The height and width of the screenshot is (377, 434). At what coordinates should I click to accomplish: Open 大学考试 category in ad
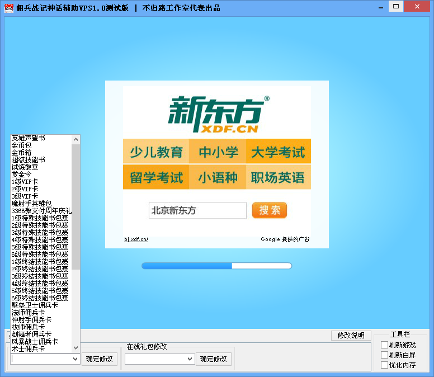(278, 152)
